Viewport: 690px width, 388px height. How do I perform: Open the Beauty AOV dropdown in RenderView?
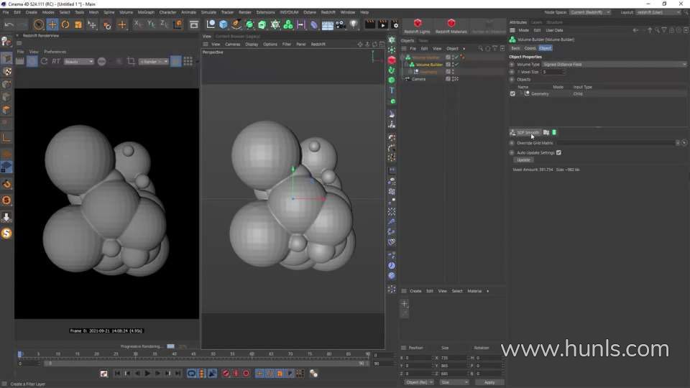click(79, 62)
